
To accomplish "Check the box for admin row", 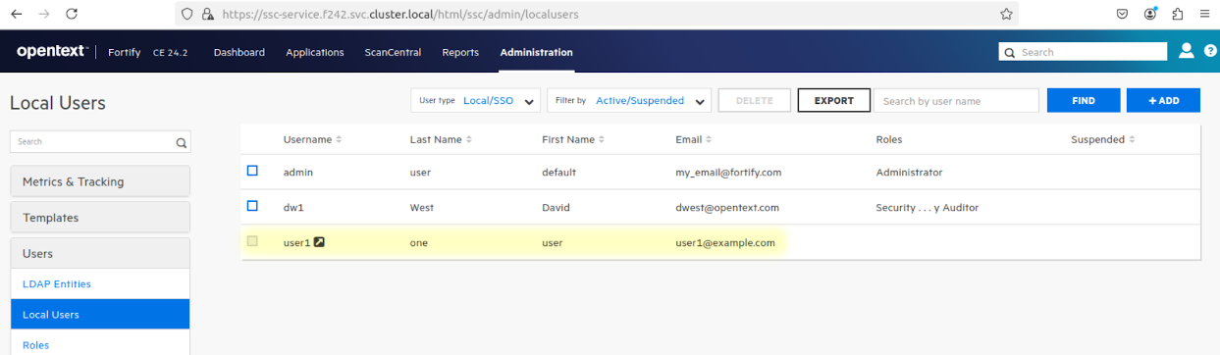I will [252, 171].
